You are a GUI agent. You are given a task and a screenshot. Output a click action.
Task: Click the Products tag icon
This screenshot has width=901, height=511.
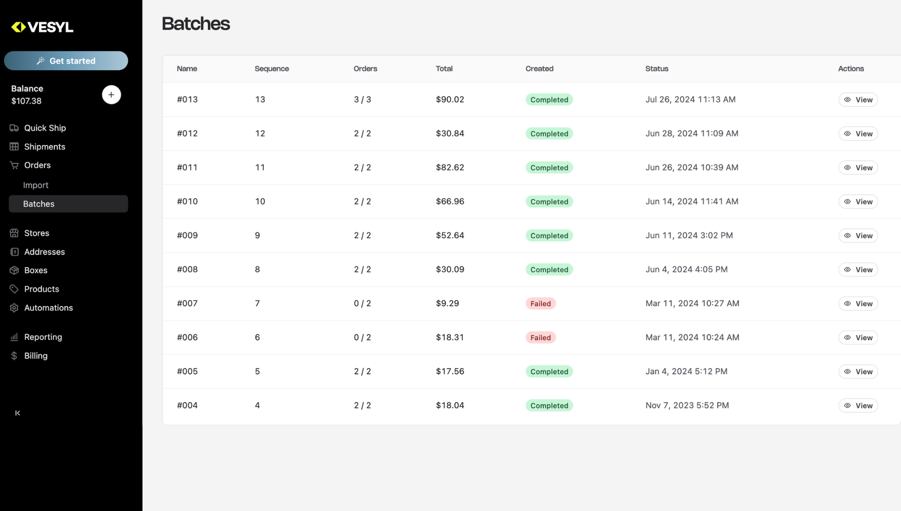click(14, 289)
